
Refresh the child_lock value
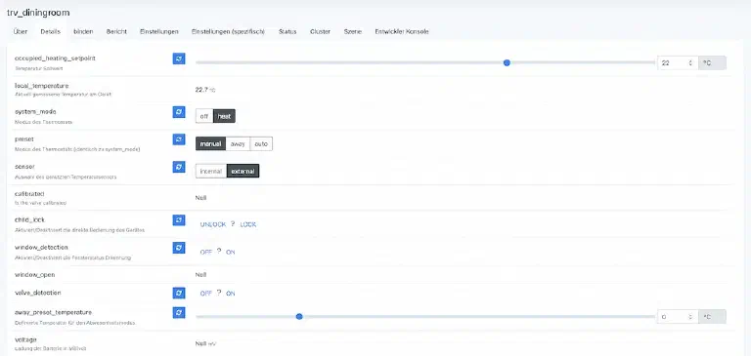point(179,219)
